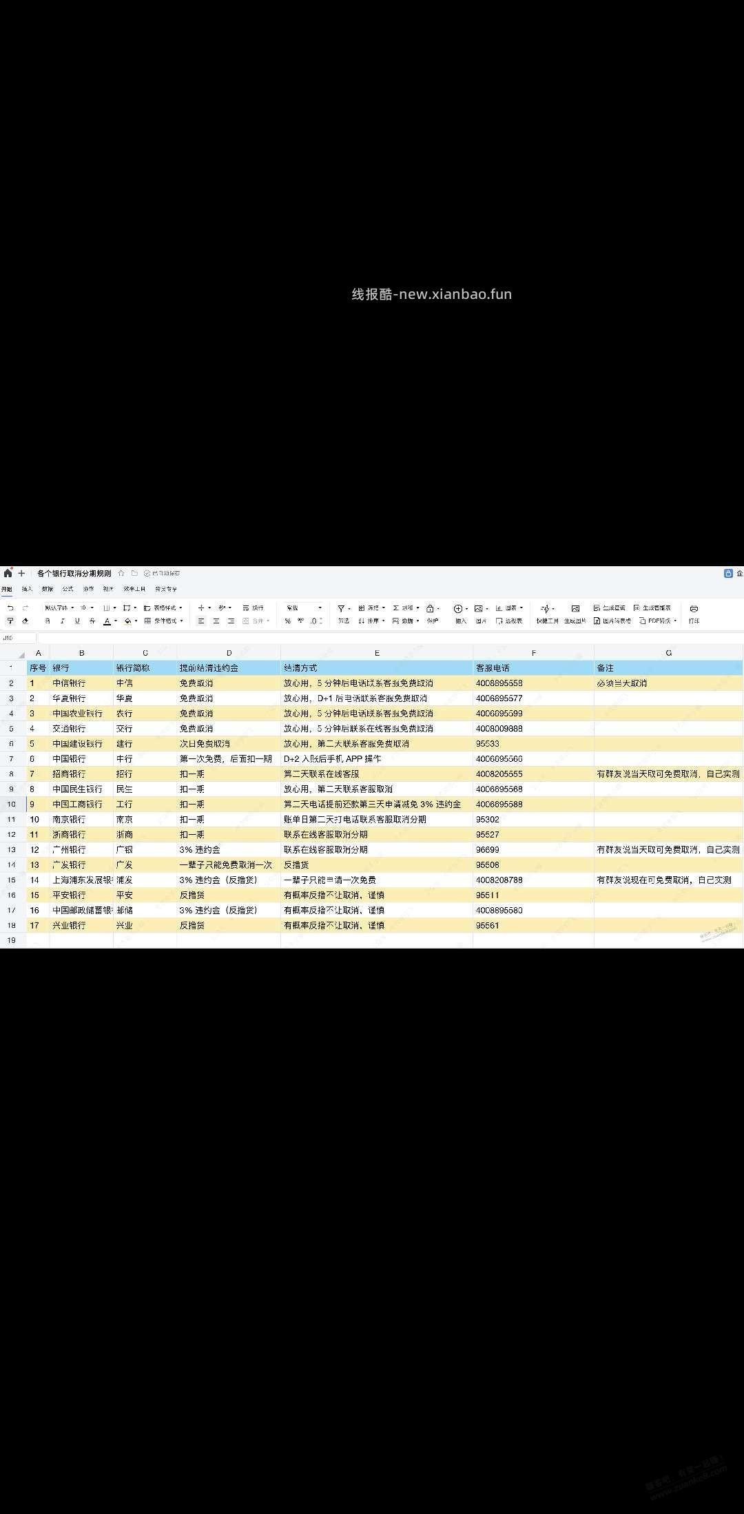Toggle bold formatting

(x=48, y=621)
